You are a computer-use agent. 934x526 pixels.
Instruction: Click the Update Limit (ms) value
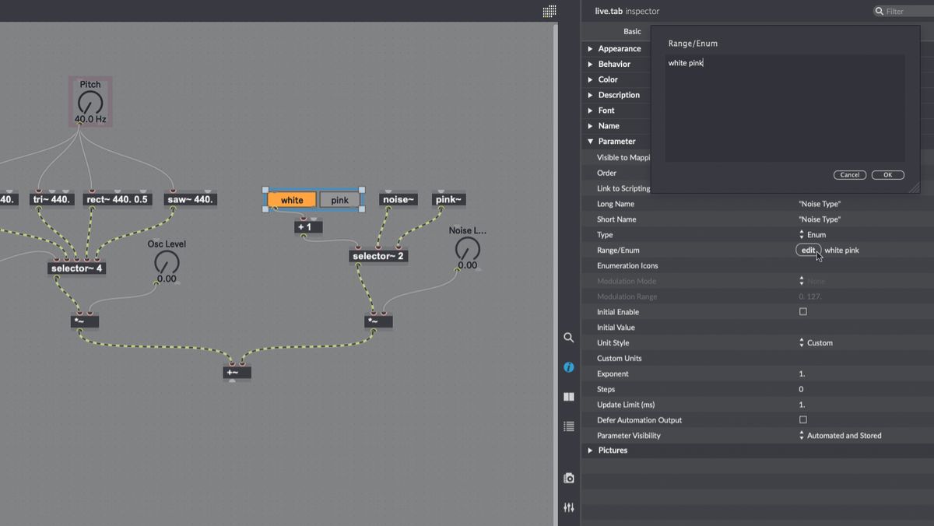[x=802, y=405]
